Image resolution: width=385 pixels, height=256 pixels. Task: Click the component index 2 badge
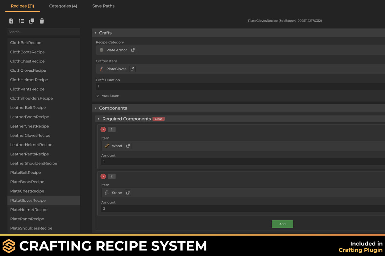[112, 176]
